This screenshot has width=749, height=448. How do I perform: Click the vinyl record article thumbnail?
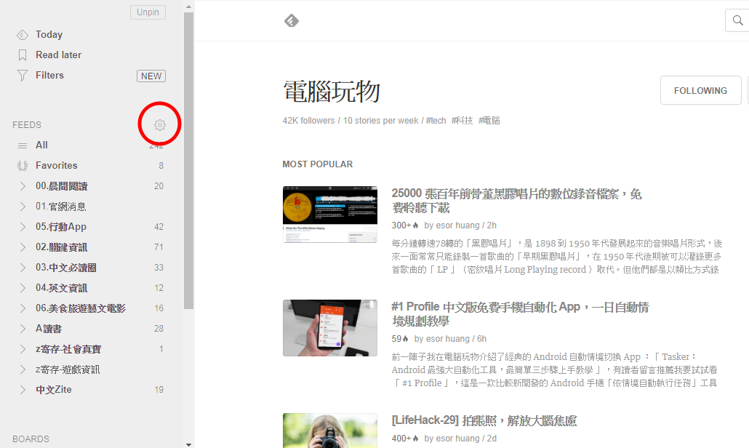[330, 215]
